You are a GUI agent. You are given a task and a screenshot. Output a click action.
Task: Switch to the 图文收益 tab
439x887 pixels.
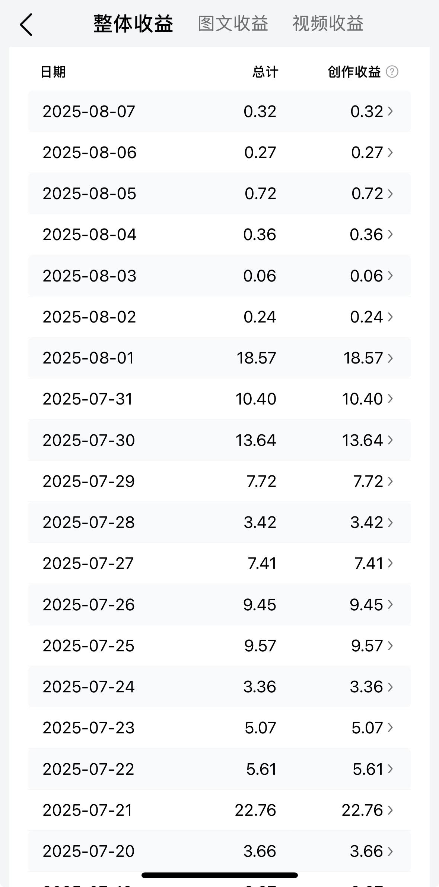[x=233, y=23]
